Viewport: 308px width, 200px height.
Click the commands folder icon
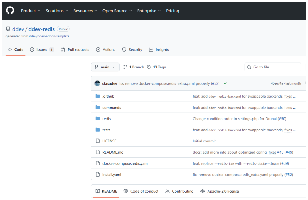[x=97, y=107]
